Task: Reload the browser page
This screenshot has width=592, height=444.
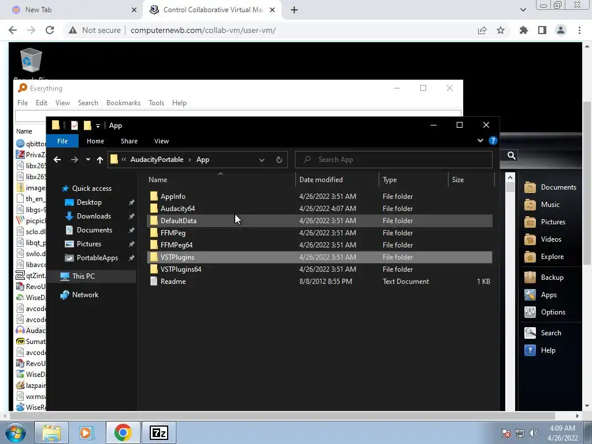Action: point(50,30)
